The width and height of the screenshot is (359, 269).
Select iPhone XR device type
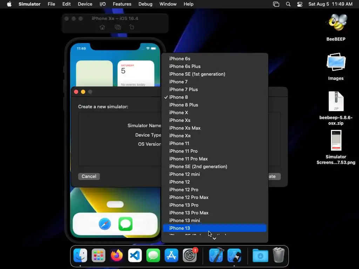tap(215, 136)
